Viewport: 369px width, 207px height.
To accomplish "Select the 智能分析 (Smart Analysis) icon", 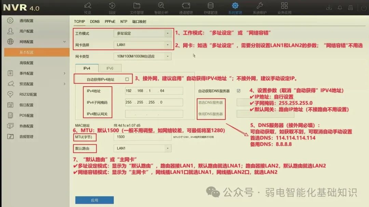I will pyautogui.click(x=161, y=8).
